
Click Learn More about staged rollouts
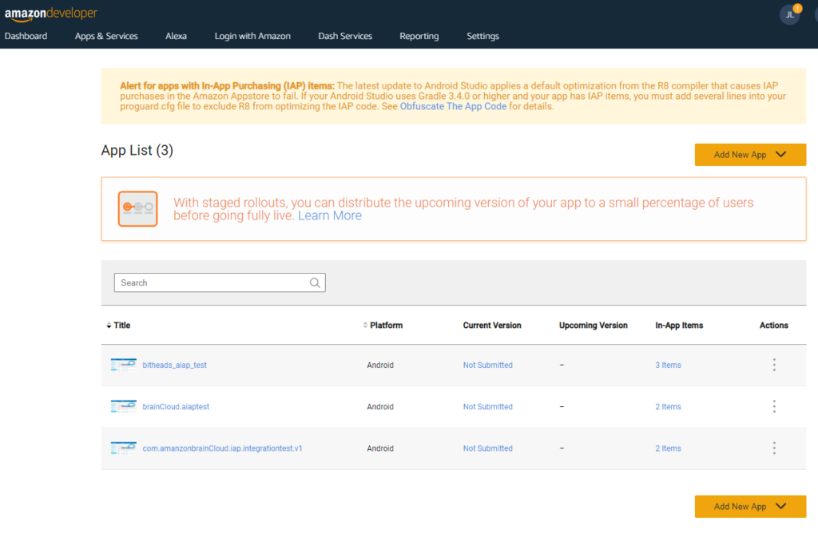(330, 215)
